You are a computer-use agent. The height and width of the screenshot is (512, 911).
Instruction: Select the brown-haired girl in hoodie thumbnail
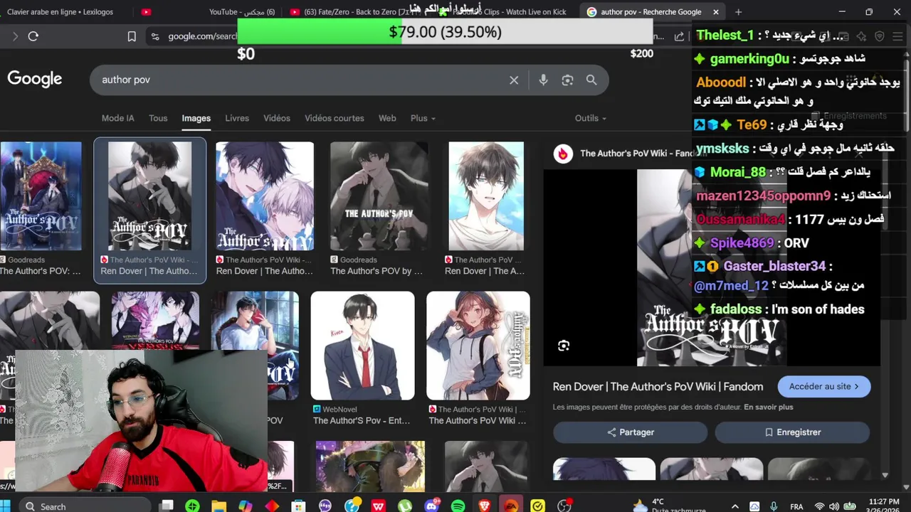click(478, 346)
